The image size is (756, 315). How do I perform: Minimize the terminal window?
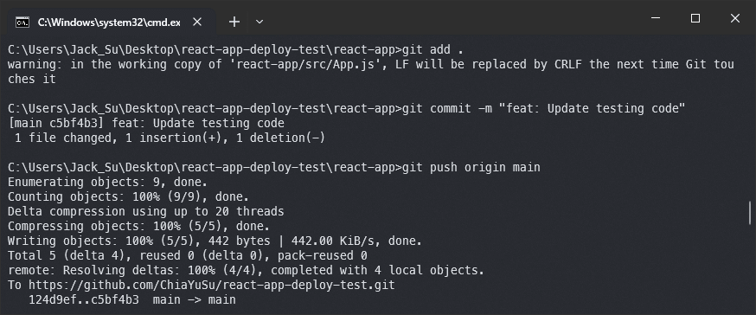(656, 18)
